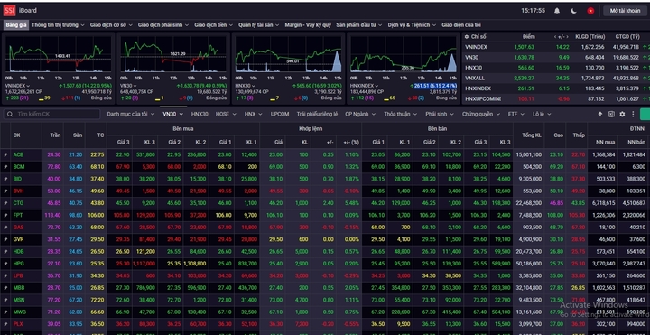Viewport: 650px width, 335px height.
Task: Open the three-dot more options menu
Action: [633, 114]
